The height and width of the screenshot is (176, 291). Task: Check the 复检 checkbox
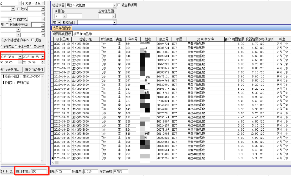(33, 40)
